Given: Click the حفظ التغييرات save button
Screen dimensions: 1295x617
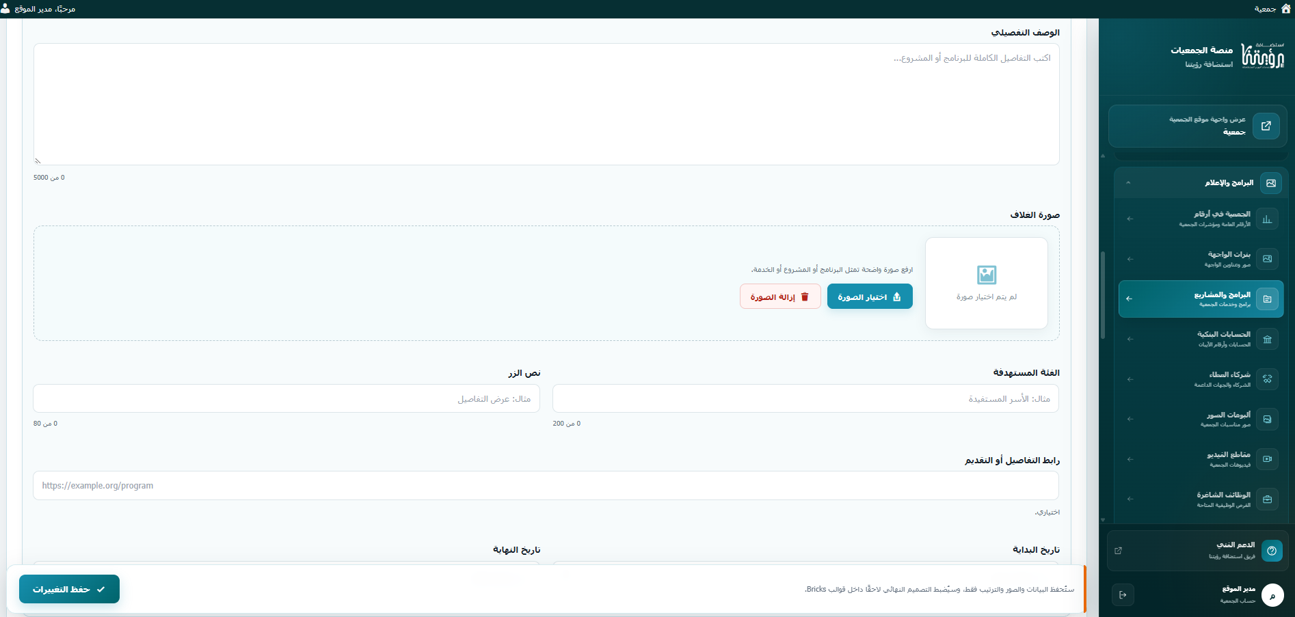Looking at the screenshot, I should [x=69, y=589].
